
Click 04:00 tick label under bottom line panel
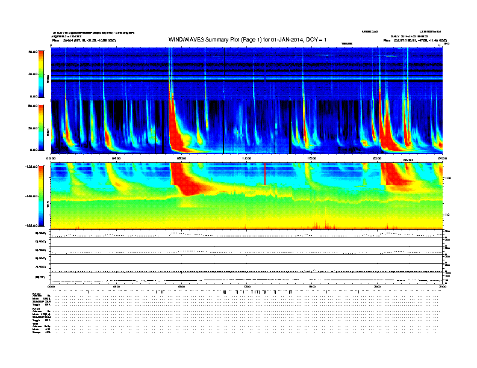tap(116, 286)
